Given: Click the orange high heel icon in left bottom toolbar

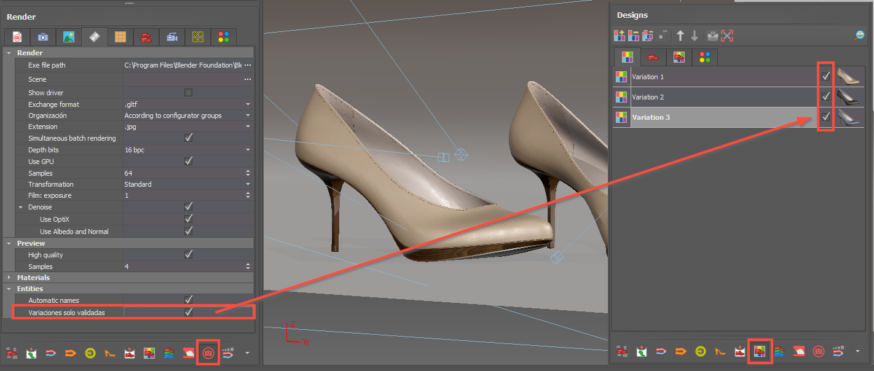Looking at the screenshot, I should [x=110, y=353].
